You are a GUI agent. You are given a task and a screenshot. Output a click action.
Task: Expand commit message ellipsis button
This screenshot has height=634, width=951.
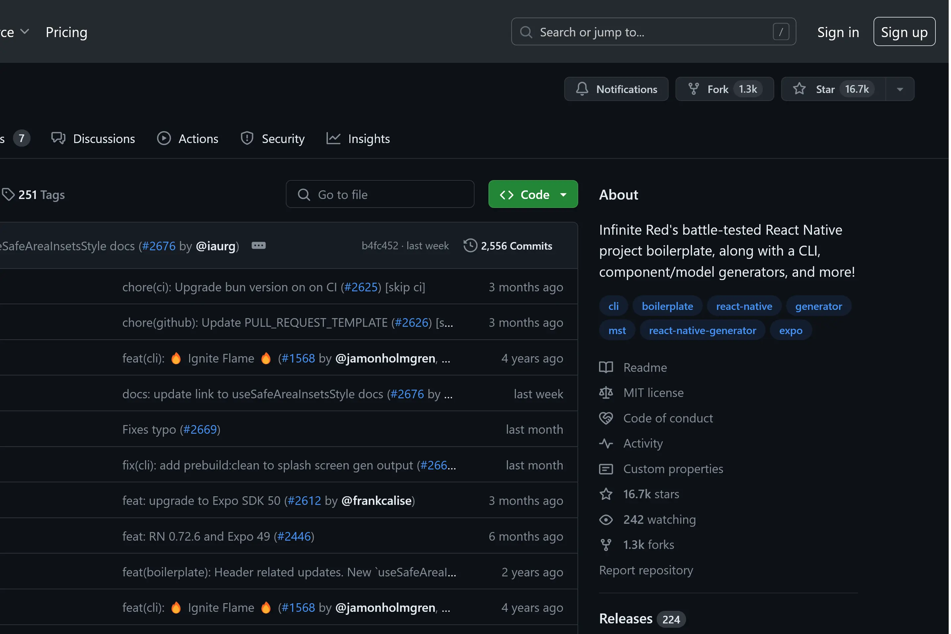pyautogui.click(x=259, y=245)
